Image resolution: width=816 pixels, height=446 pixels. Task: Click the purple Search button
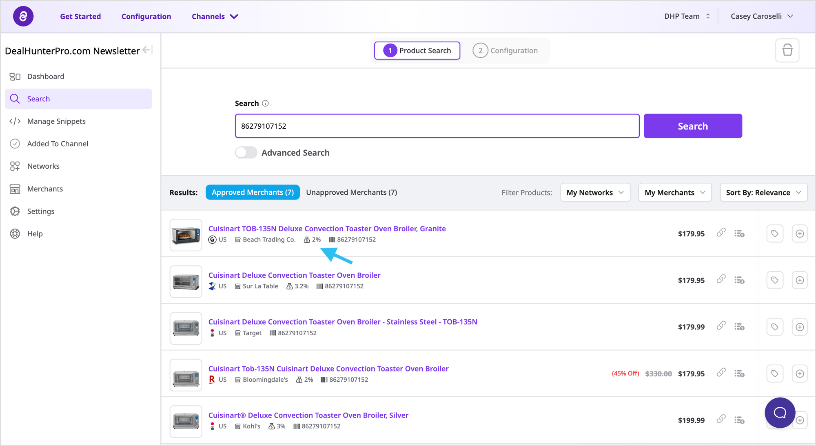(692, 126)
